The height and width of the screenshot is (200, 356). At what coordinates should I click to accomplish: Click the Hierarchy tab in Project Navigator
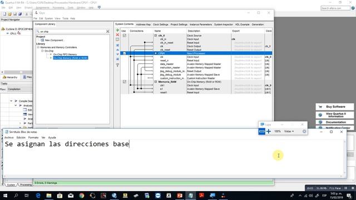point(10,77)
